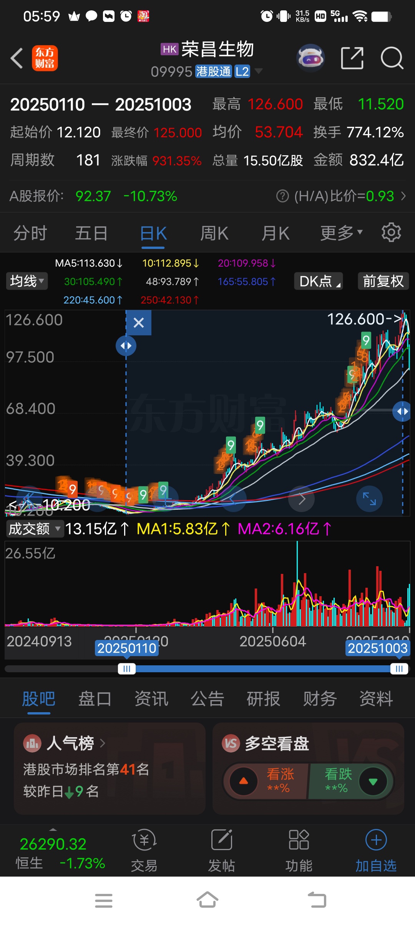Tap the share export icon
The width and height of the screenshot is (415, 925).
coord(352,58)
